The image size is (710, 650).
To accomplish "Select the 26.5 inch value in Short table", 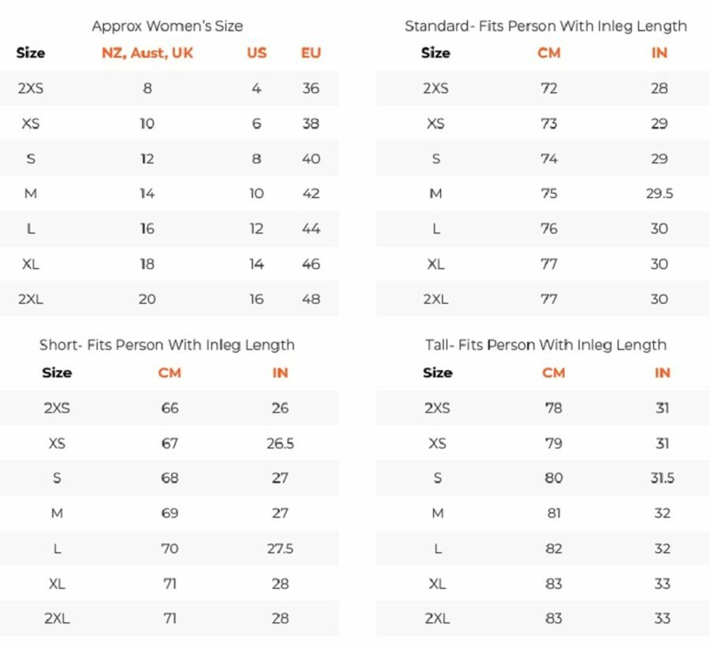I will pos(280,443).
